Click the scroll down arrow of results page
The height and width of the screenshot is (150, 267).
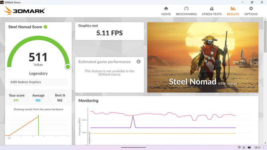click(265, 143)
